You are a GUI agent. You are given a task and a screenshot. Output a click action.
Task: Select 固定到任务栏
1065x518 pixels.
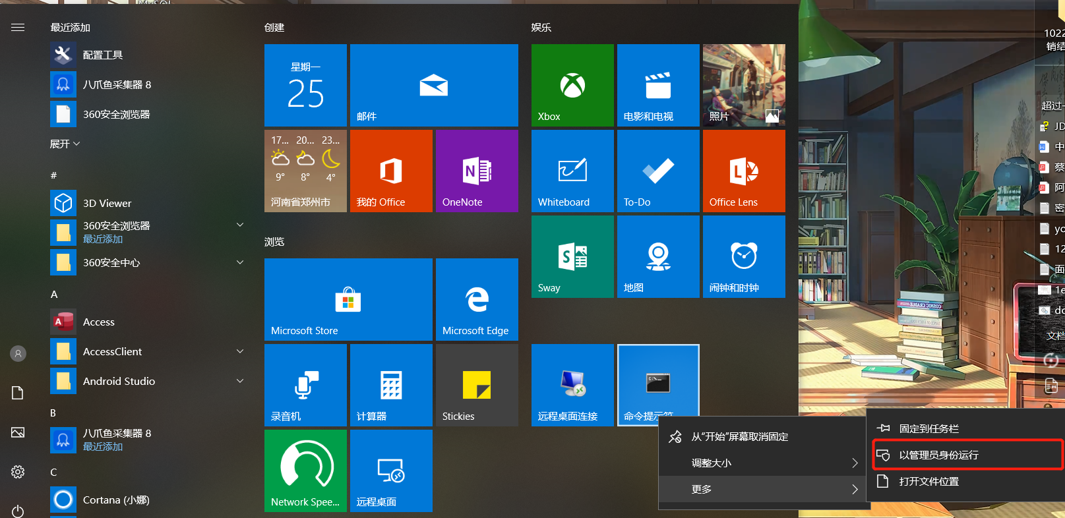pos(965,428)
